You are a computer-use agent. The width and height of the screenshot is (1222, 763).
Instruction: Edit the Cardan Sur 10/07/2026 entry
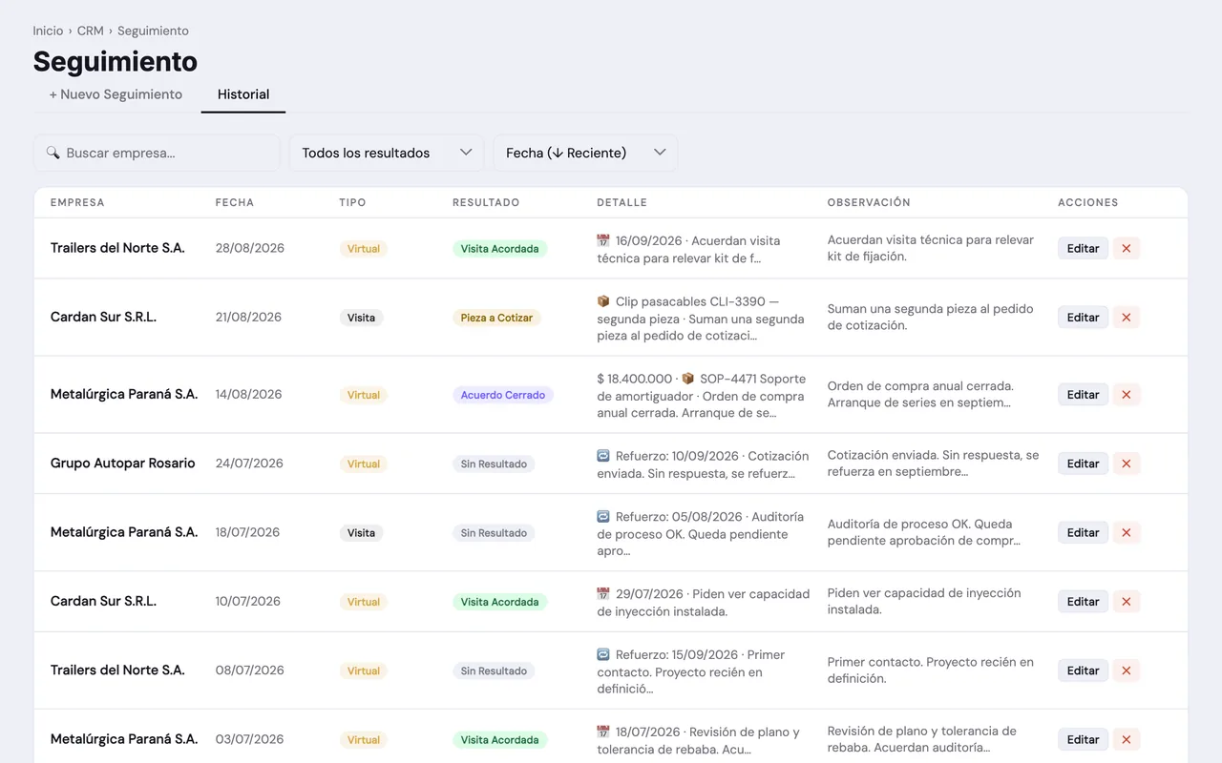click(1083, 602)
